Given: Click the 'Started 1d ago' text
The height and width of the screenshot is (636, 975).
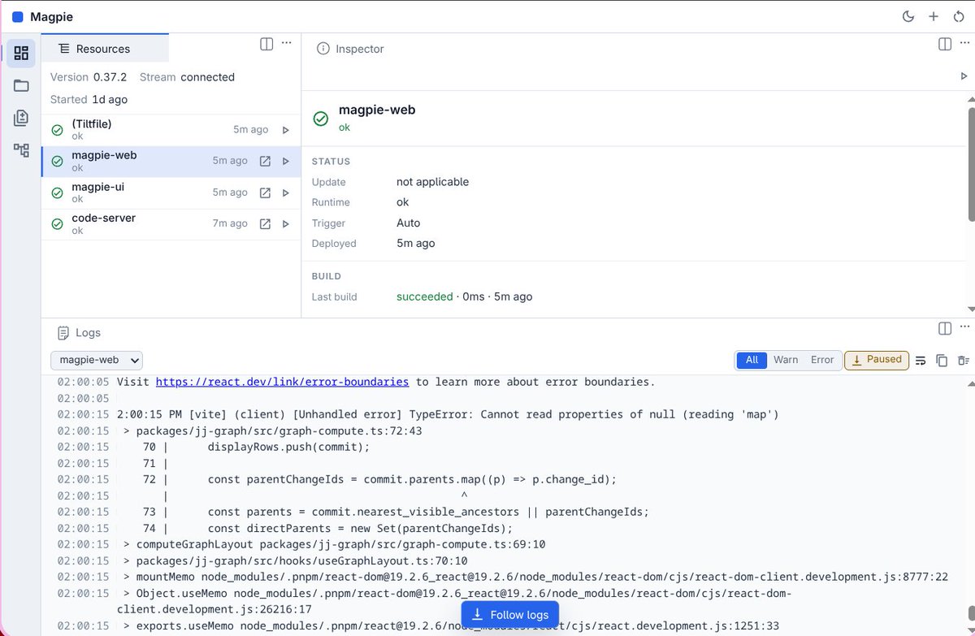Looking at the screenshot, I should click(89, 99).
